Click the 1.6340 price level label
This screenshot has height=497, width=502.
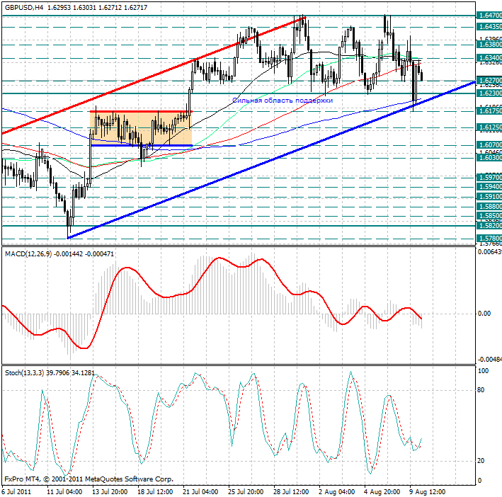489,58
